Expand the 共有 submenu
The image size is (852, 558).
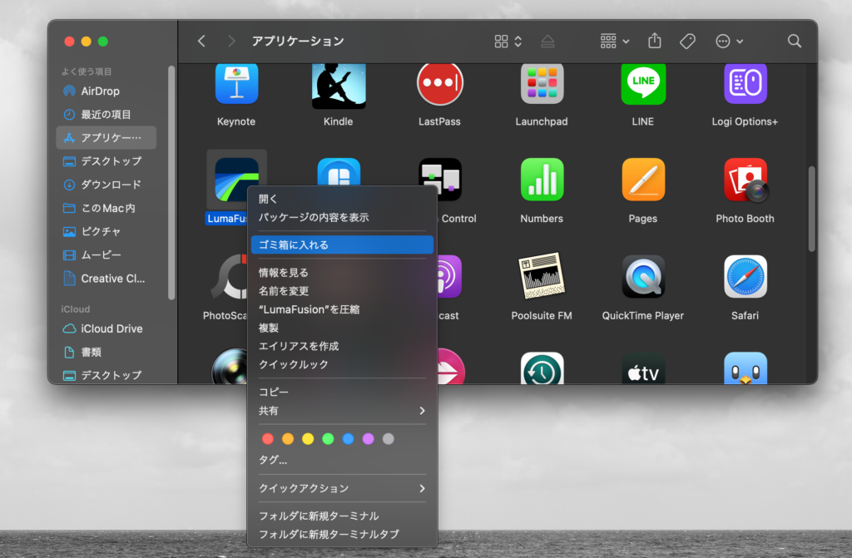click(x=342, y=411)
